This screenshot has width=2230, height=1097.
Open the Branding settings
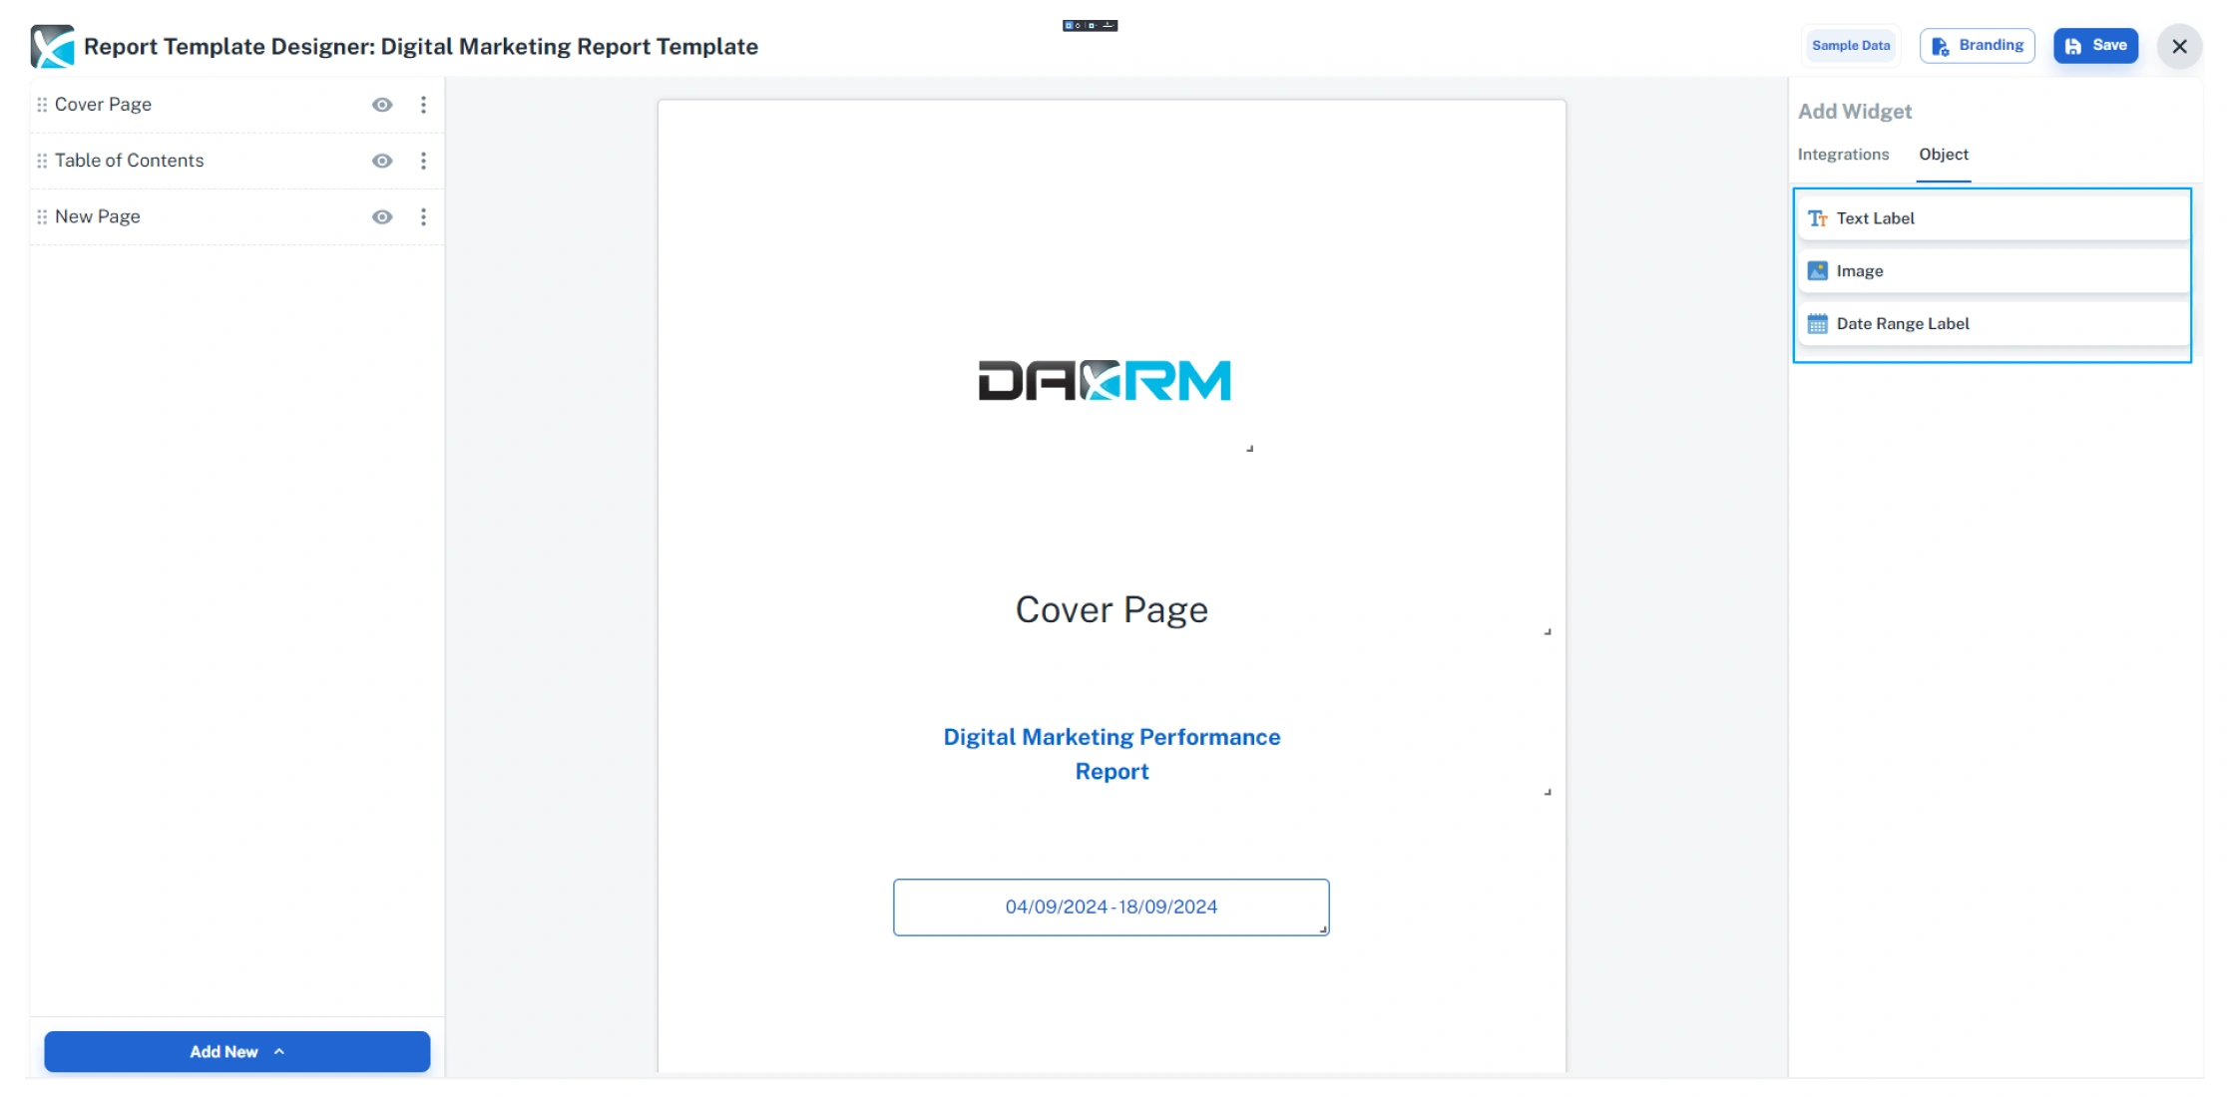(x=1977, y=46)
